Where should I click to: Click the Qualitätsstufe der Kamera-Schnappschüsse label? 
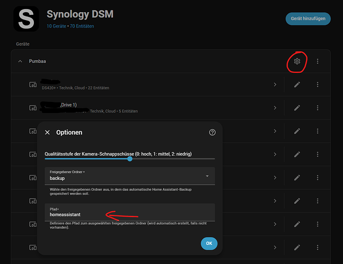pos(118,154)
